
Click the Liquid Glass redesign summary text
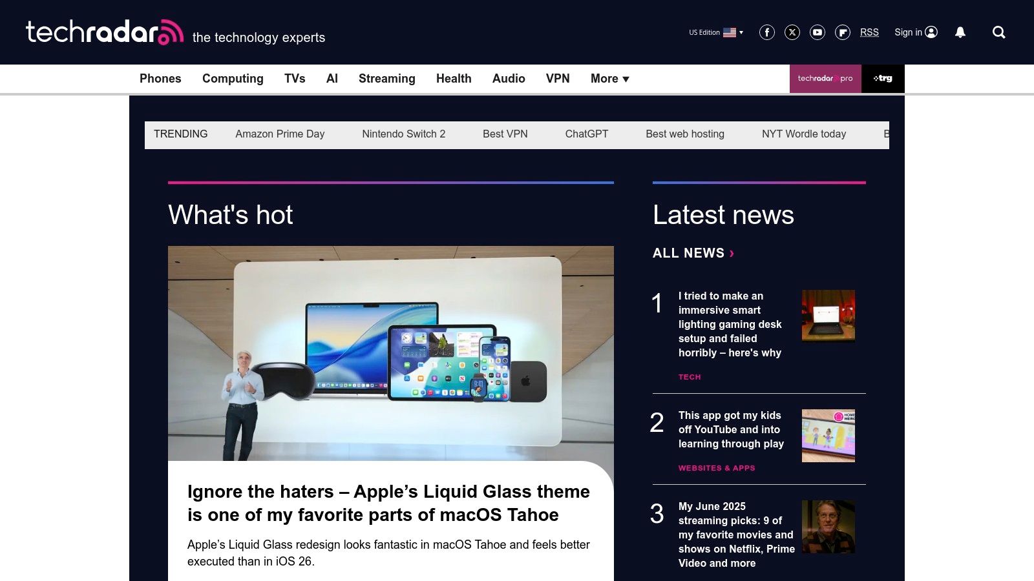(388, 553)
